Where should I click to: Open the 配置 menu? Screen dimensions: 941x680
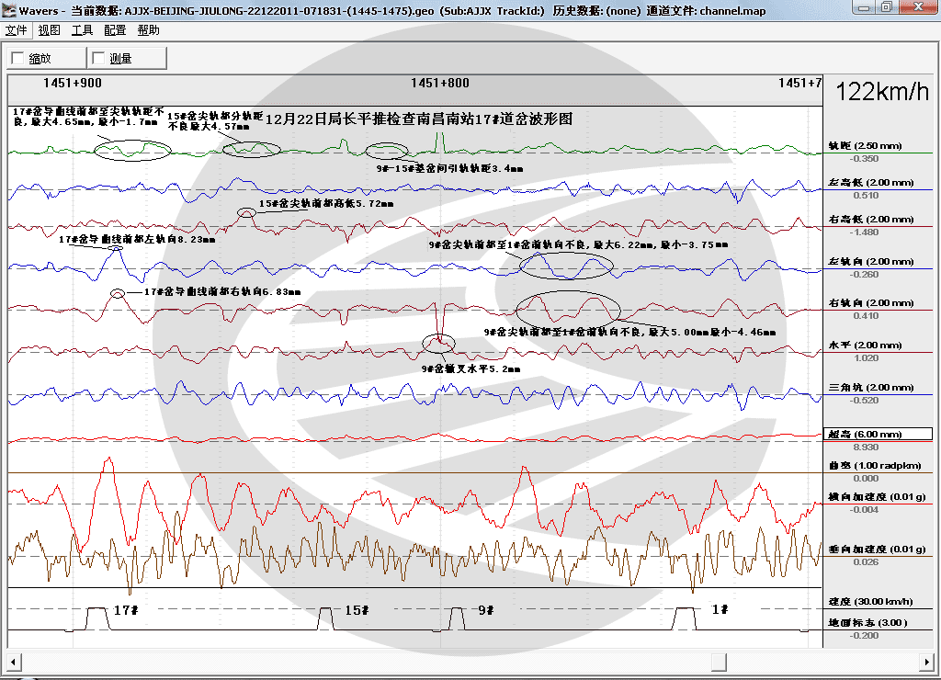[115, 30]
